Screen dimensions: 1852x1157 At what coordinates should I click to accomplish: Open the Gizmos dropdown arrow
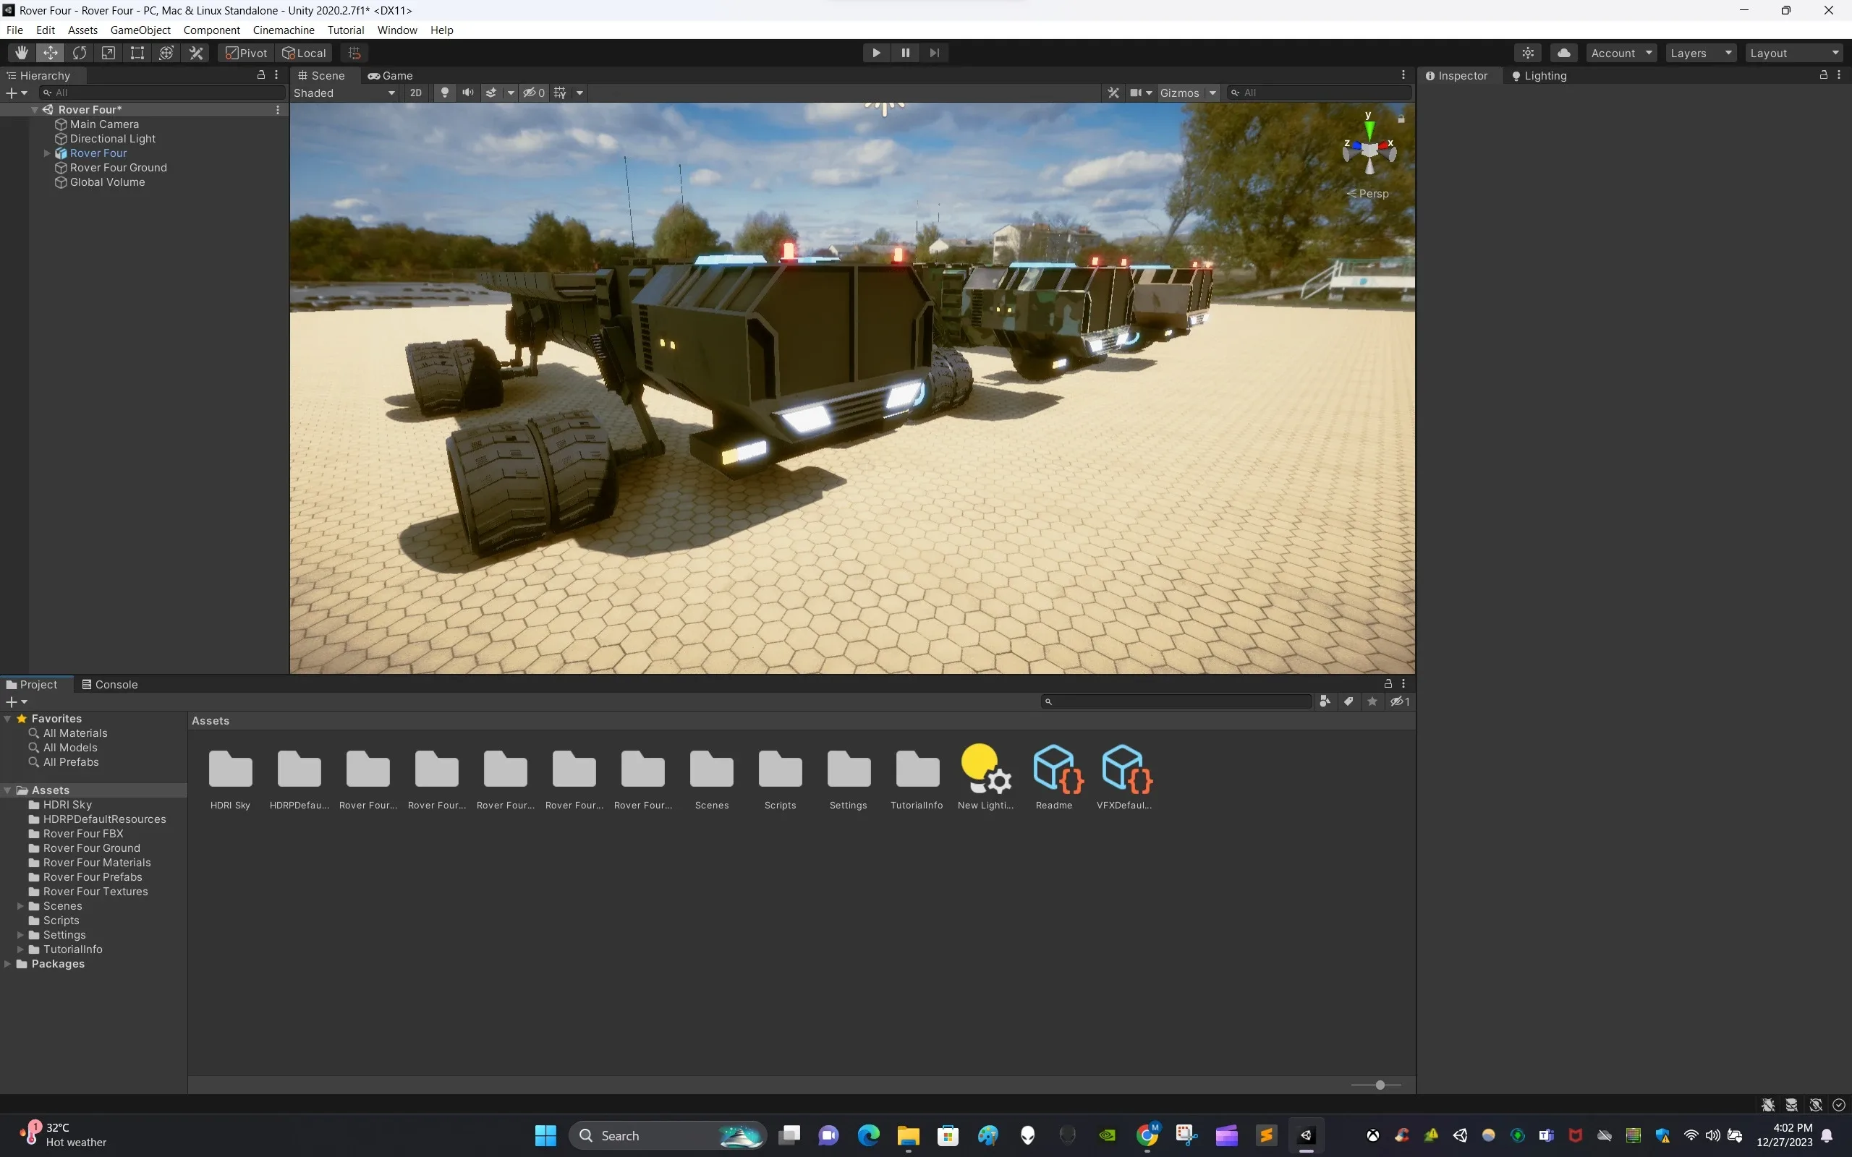coord(1212,93)
